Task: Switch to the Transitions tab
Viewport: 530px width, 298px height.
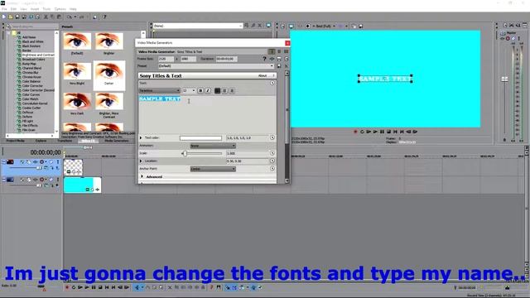Action: pyautogui.click(x=65, y=141)
